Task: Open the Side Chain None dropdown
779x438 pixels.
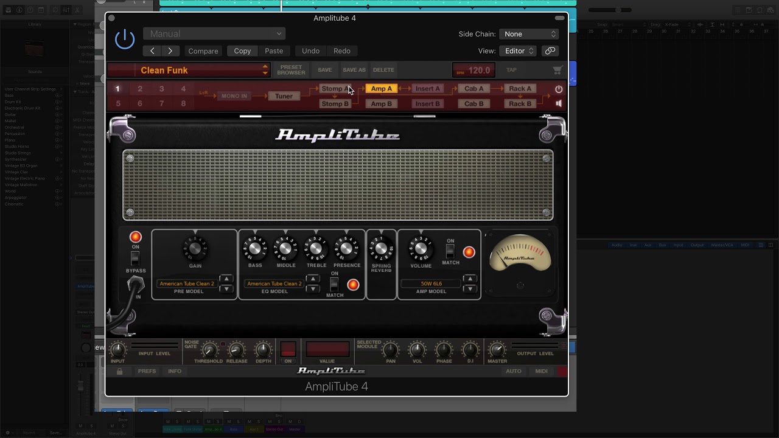Action: [x=529, y=34]
